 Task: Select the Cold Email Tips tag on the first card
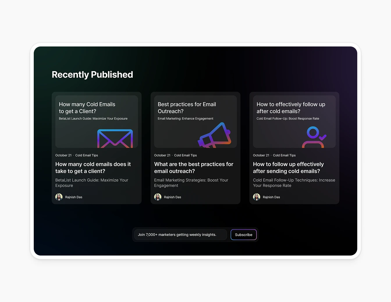tap(87, 155)
